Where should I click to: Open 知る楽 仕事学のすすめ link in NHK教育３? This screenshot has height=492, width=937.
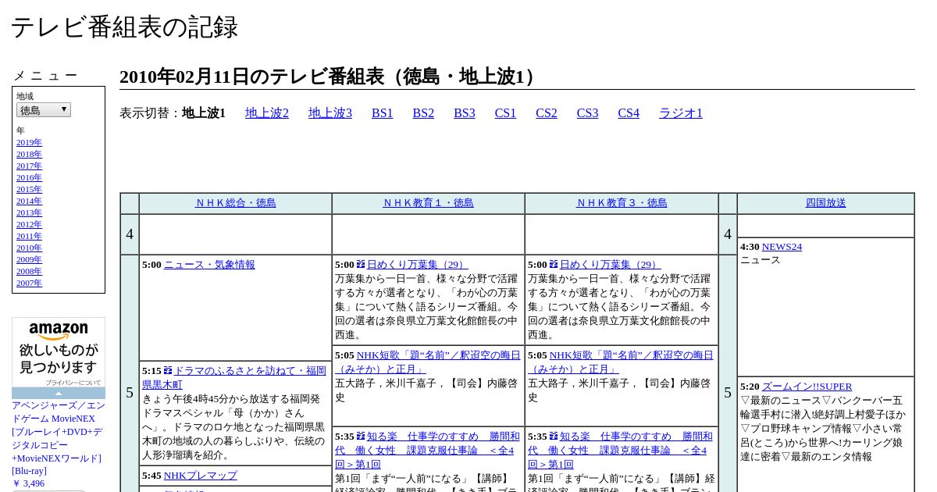pos(620,451)
